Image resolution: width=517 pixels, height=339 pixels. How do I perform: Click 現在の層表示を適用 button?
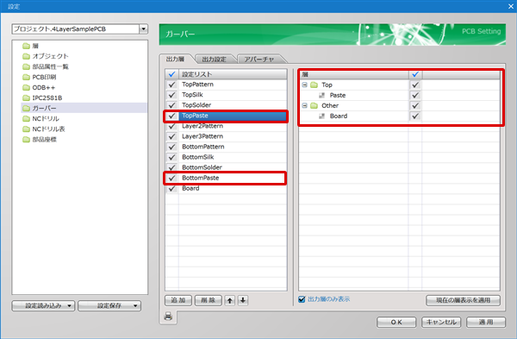point(463,300)
